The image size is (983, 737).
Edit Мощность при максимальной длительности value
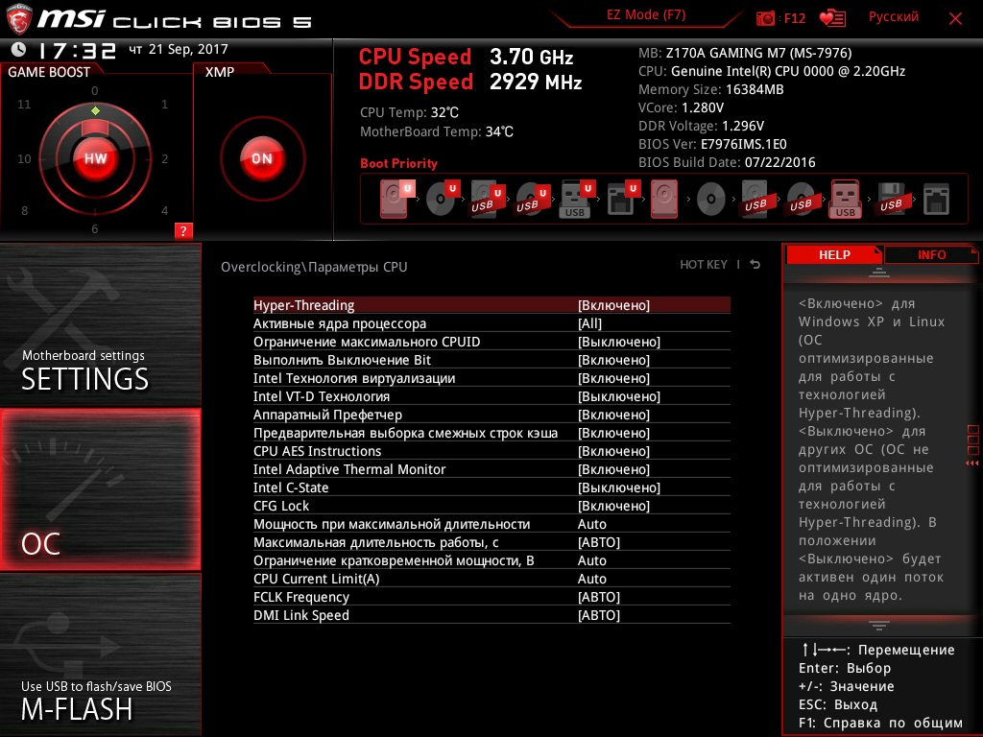point(491,524)
